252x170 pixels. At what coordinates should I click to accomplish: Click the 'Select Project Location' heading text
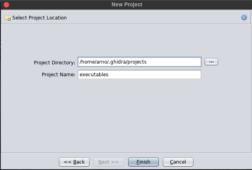point(39,18)
